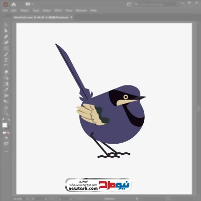The image size is (201, 201).
Task: Close the NewTarh.com document tab
Action: 71,17
